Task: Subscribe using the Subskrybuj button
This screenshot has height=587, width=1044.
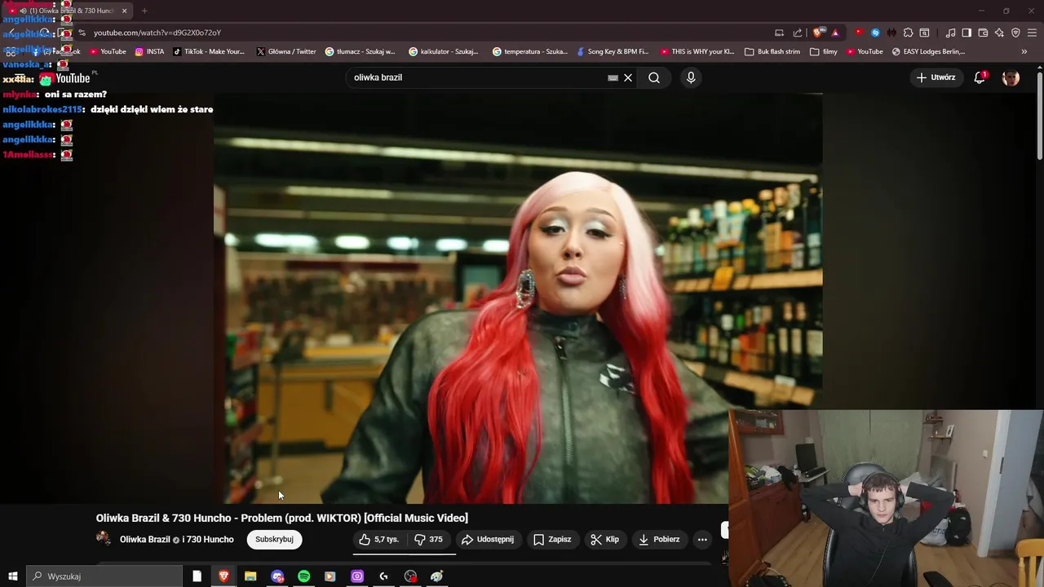Action: [274, 539]
